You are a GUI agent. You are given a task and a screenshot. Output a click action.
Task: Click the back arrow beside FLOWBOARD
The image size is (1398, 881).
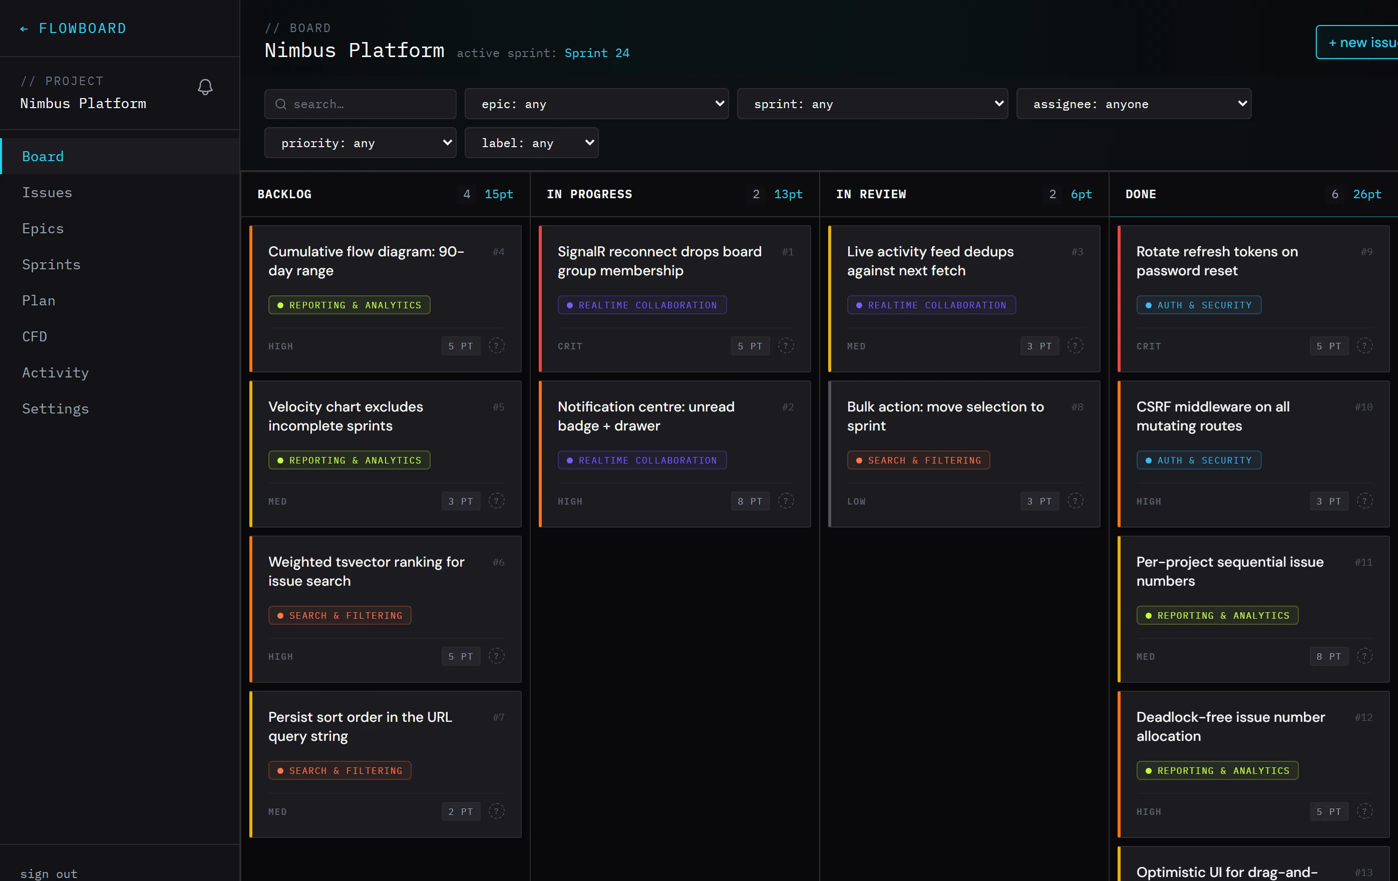(24, 29)
